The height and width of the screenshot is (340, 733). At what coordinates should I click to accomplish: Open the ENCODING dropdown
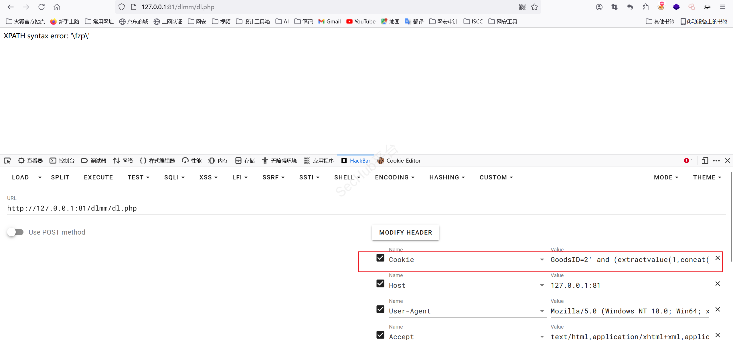(394, 177)
